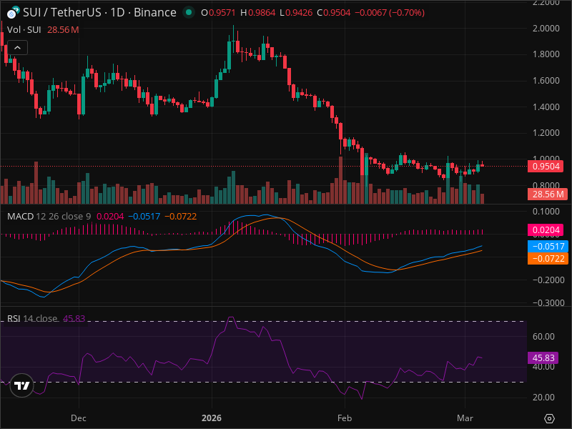Open the TradingView logo link
572x429 pixels.
coord(21,385)
